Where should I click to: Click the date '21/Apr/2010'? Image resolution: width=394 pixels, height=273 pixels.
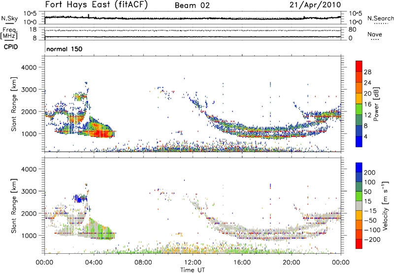pyautogui.click(x=315, y=4)
